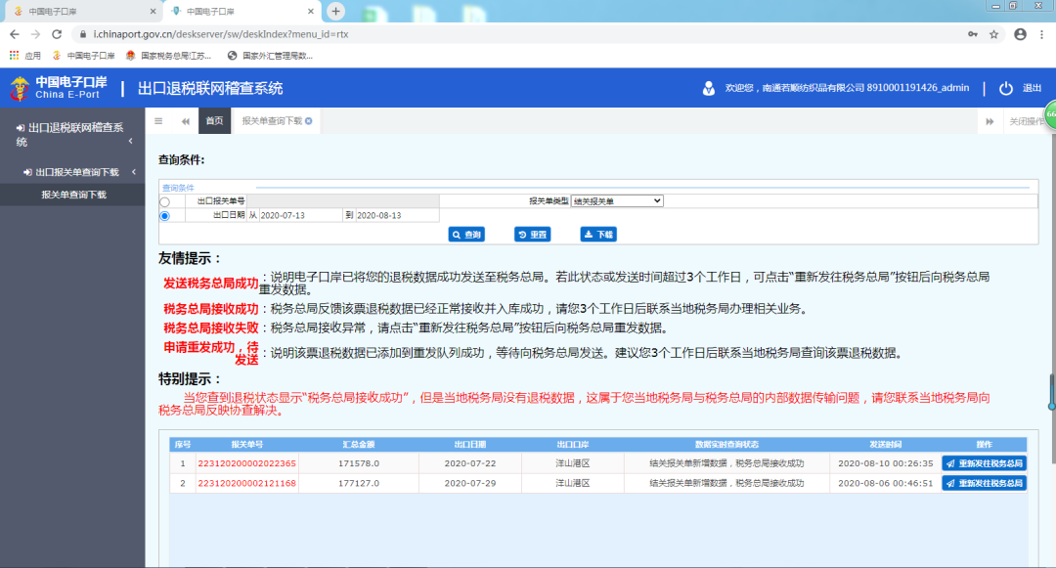Collapse the 出口报关单查询下载 sidebar group
This screenshot has height=568, width=1056.
72,172
